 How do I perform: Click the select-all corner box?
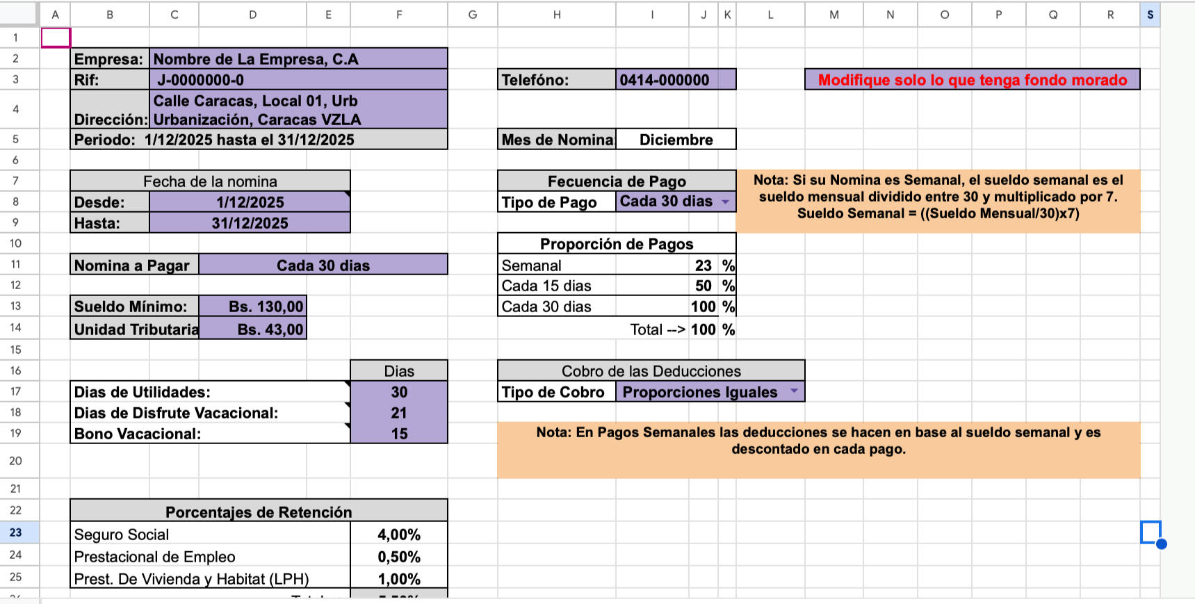point(19,14)
